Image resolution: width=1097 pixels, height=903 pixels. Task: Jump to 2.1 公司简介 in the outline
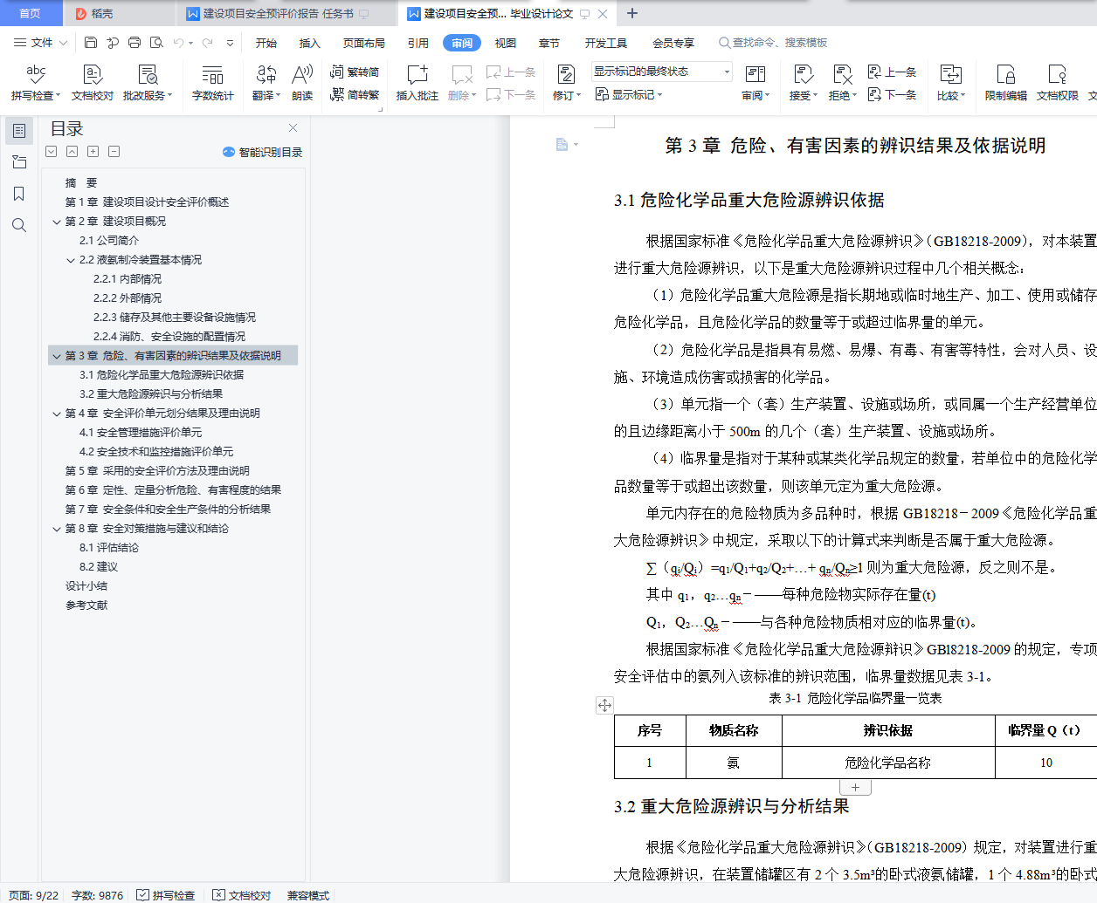109,241
